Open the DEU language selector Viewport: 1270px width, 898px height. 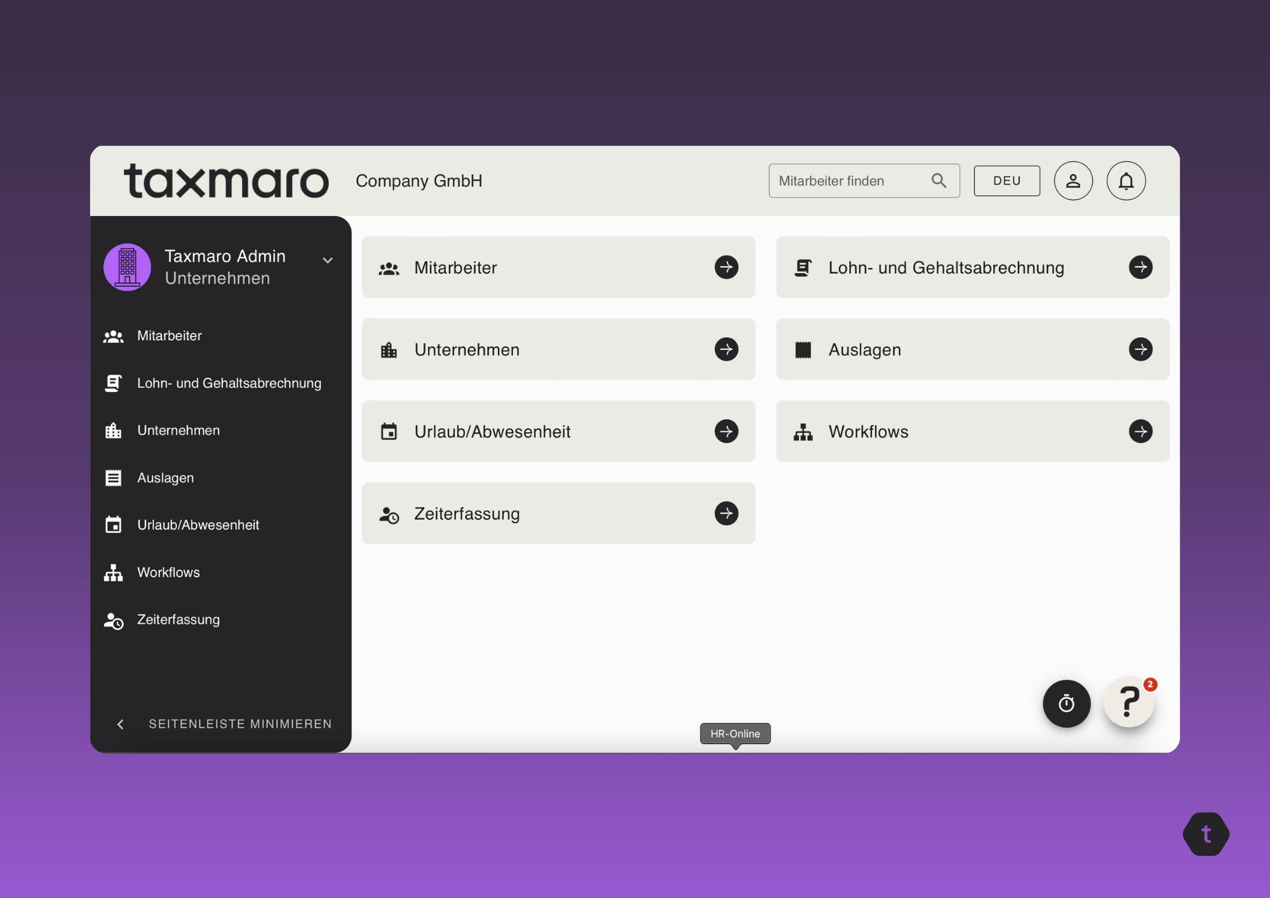coord(1006,181)
